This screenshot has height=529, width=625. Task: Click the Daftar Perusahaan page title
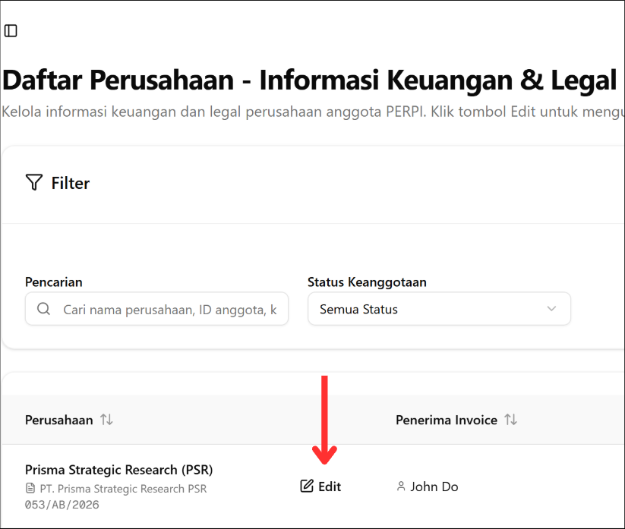click(x=308, y=80)
